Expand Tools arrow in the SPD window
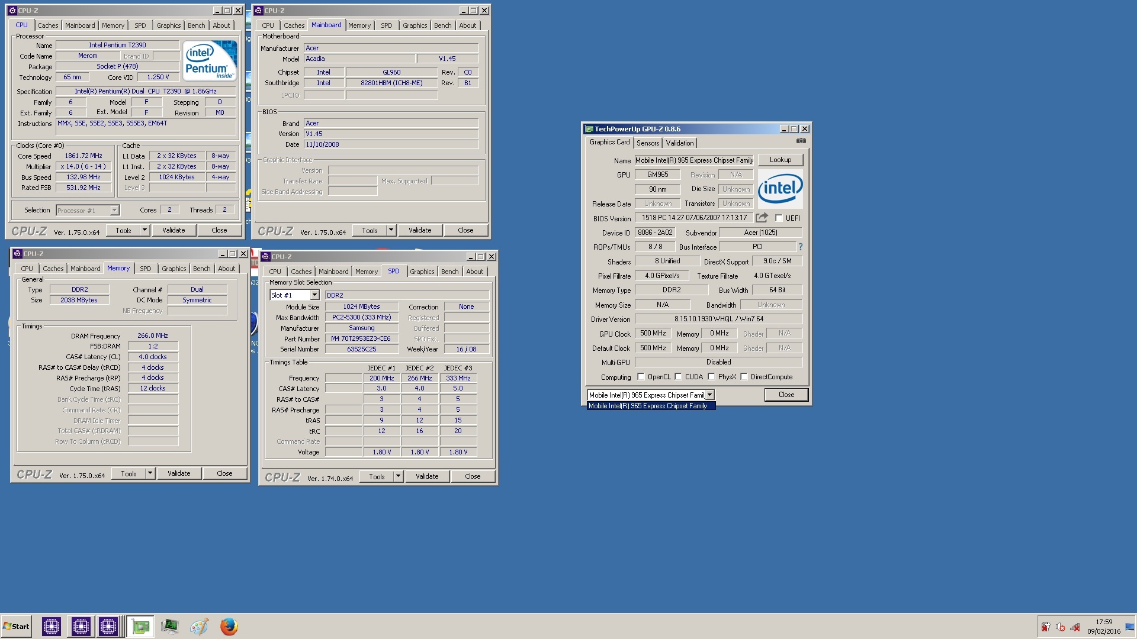Image resolution: width=1137 pixels, height=639 pixels. (398, 476)
